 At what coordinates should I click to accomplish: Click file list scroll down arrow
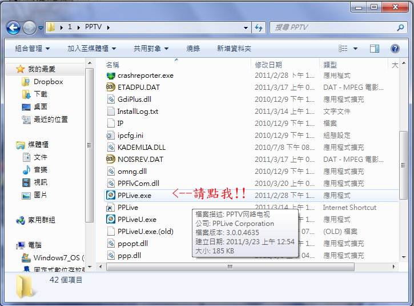(404, 257)
